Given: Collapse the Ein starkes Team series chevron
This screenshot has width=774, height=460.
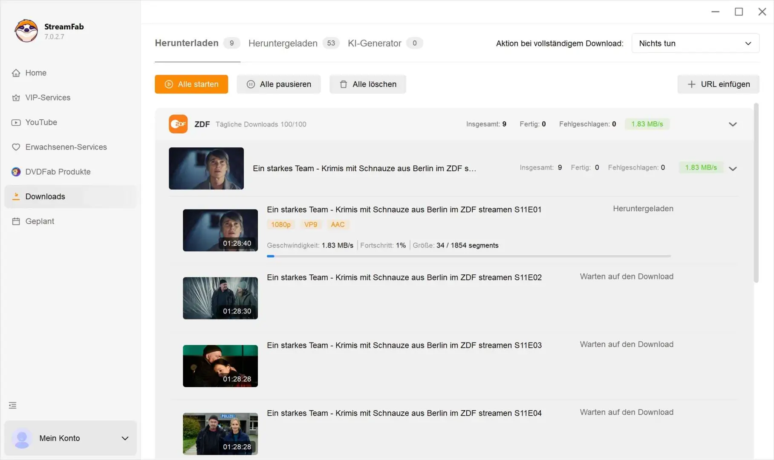Looking at the screenshot, I should [733, 169].
